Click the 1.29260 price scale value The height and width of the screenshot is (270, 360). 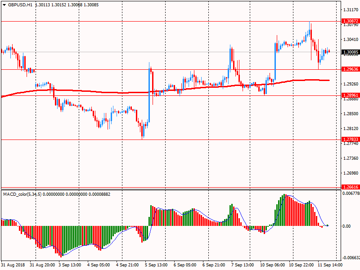click(x=351, y=84)
